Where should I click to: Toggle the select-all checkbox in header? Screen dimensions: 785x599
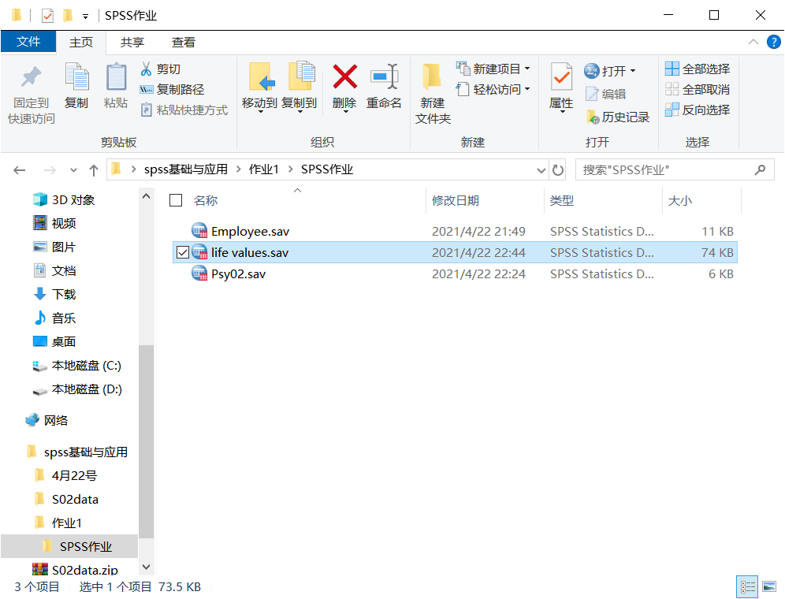point(176,200)
